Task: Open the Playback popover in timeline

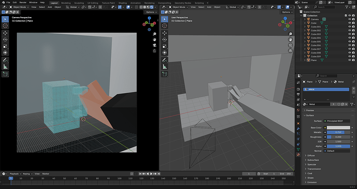Action: point(15,174)
